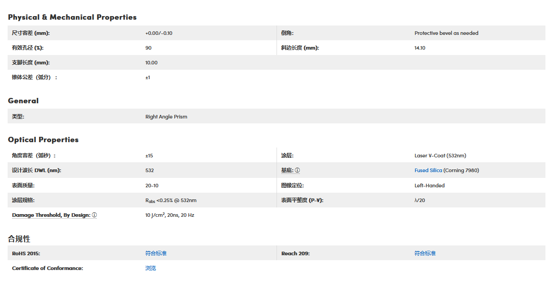Click the 合规性 section heading
Image resolution: width=549 pixels, height=287 pixels.
(19, 239)
